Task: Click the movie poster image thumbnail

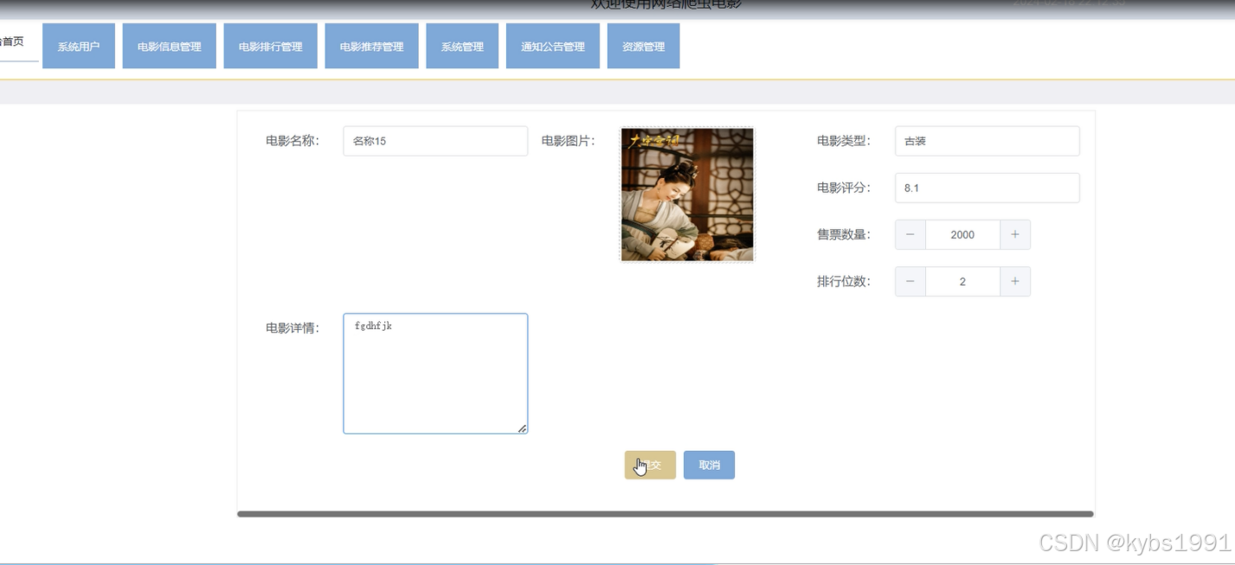Action: click(687, 195)
